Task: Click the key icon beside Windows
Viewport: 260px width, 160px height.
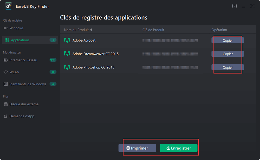Action: coord(6,28)
